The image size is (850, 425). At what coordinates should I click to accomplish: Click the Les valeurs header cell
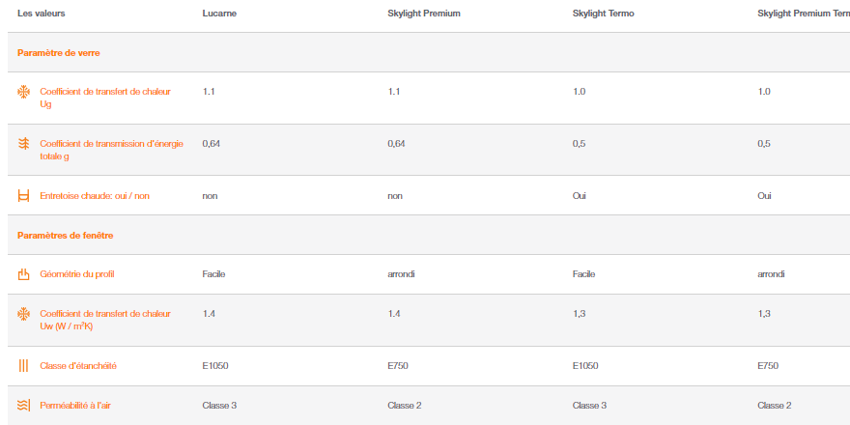[x=42, y=14]
